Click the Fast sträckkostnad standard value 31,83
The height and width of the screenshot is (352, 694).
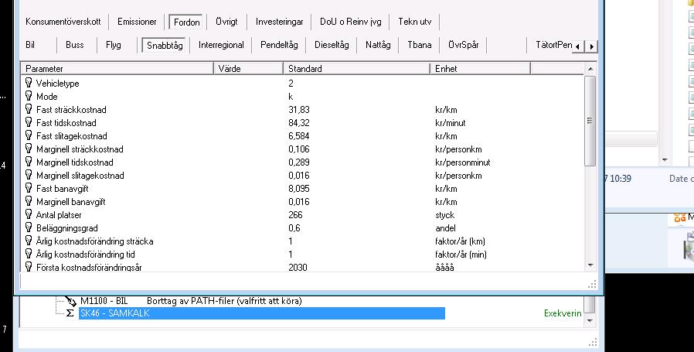299,110
